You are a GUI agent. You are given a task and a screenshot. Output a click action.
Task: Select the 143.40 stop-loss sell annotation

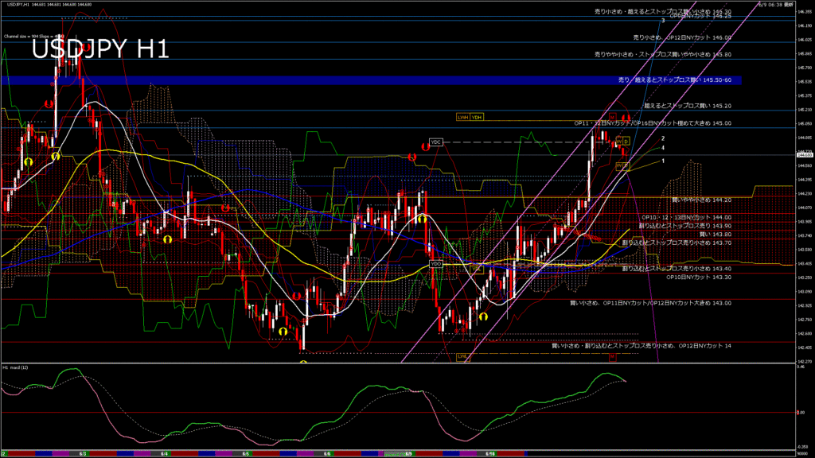coord(677,269)
